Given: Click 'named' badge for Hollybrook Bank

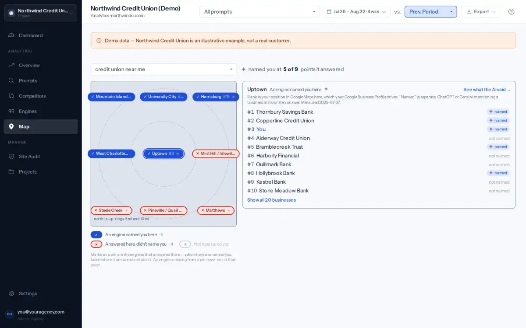Looking at the screenshot, I should (x=498, y=173).
